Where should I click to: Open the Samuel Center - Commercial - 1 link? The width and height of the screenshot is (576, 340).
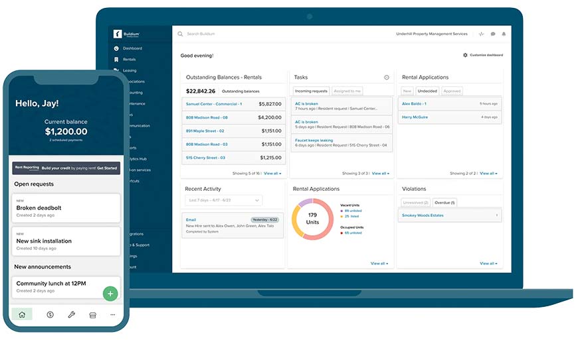click(x=214, y=104)
